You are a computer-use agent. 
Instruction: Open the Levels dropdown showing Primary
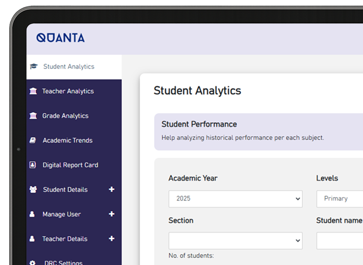point(340,199)
